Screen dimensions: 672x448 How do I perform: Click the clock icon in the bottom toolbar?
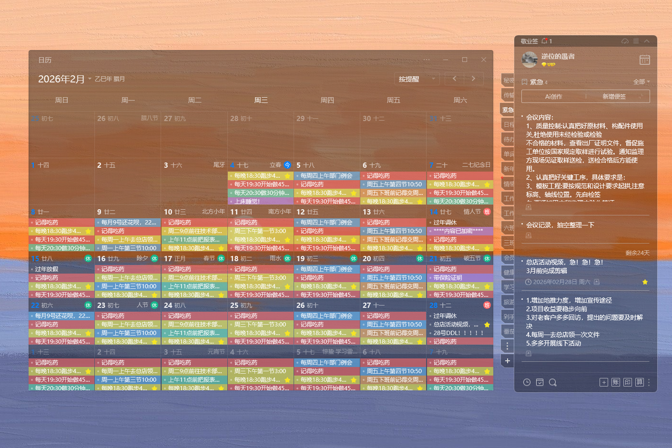point(527,382)
